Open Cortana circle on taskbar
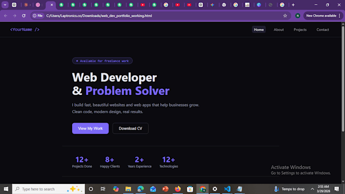This screenshot has height=194, width=345. (91, 189)
